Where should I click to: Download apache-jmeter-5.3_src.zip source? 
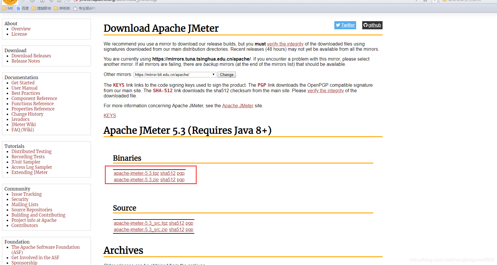[141, 230]
